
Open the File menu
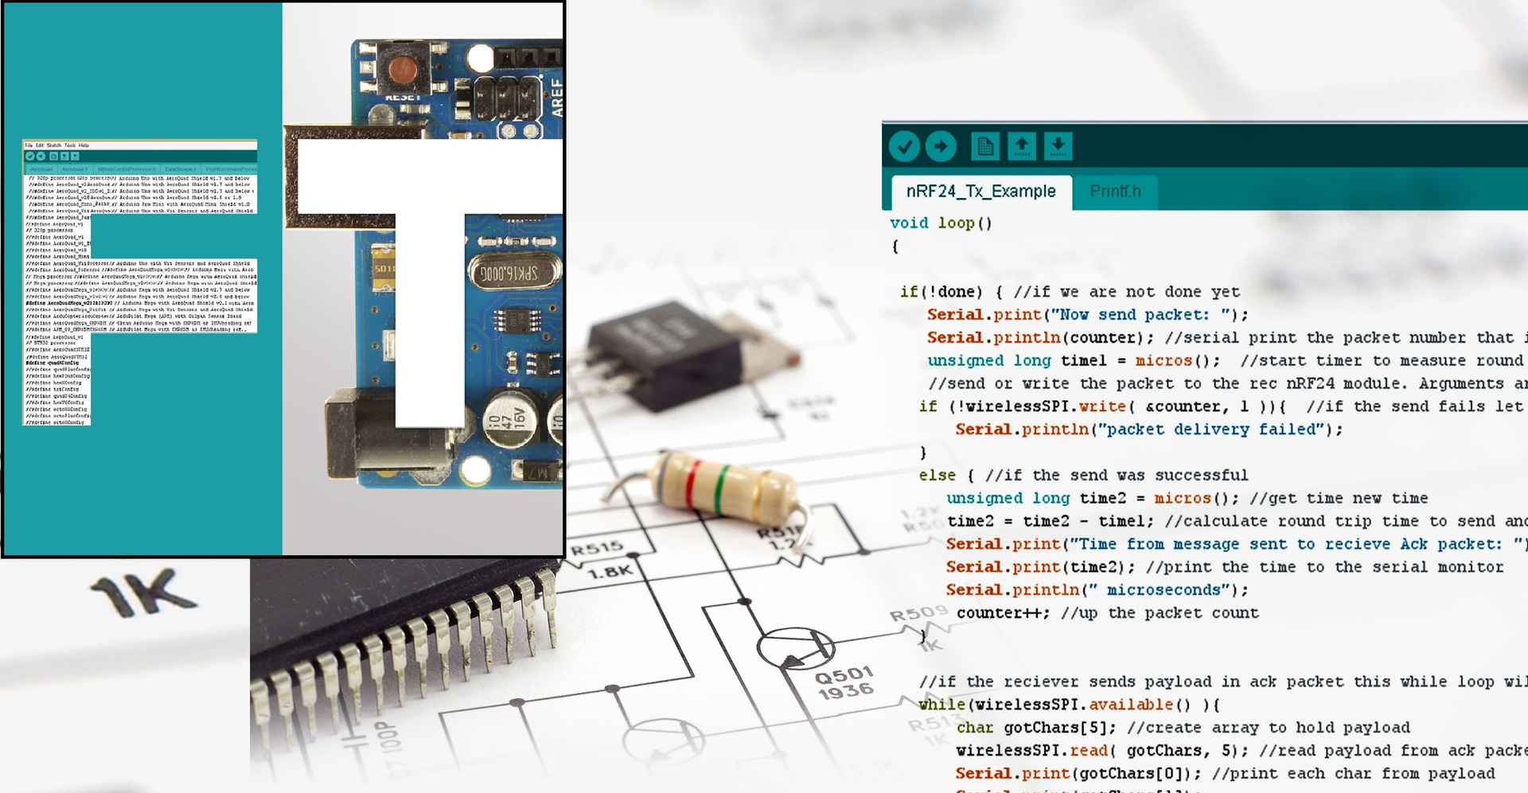coord(29,146)
